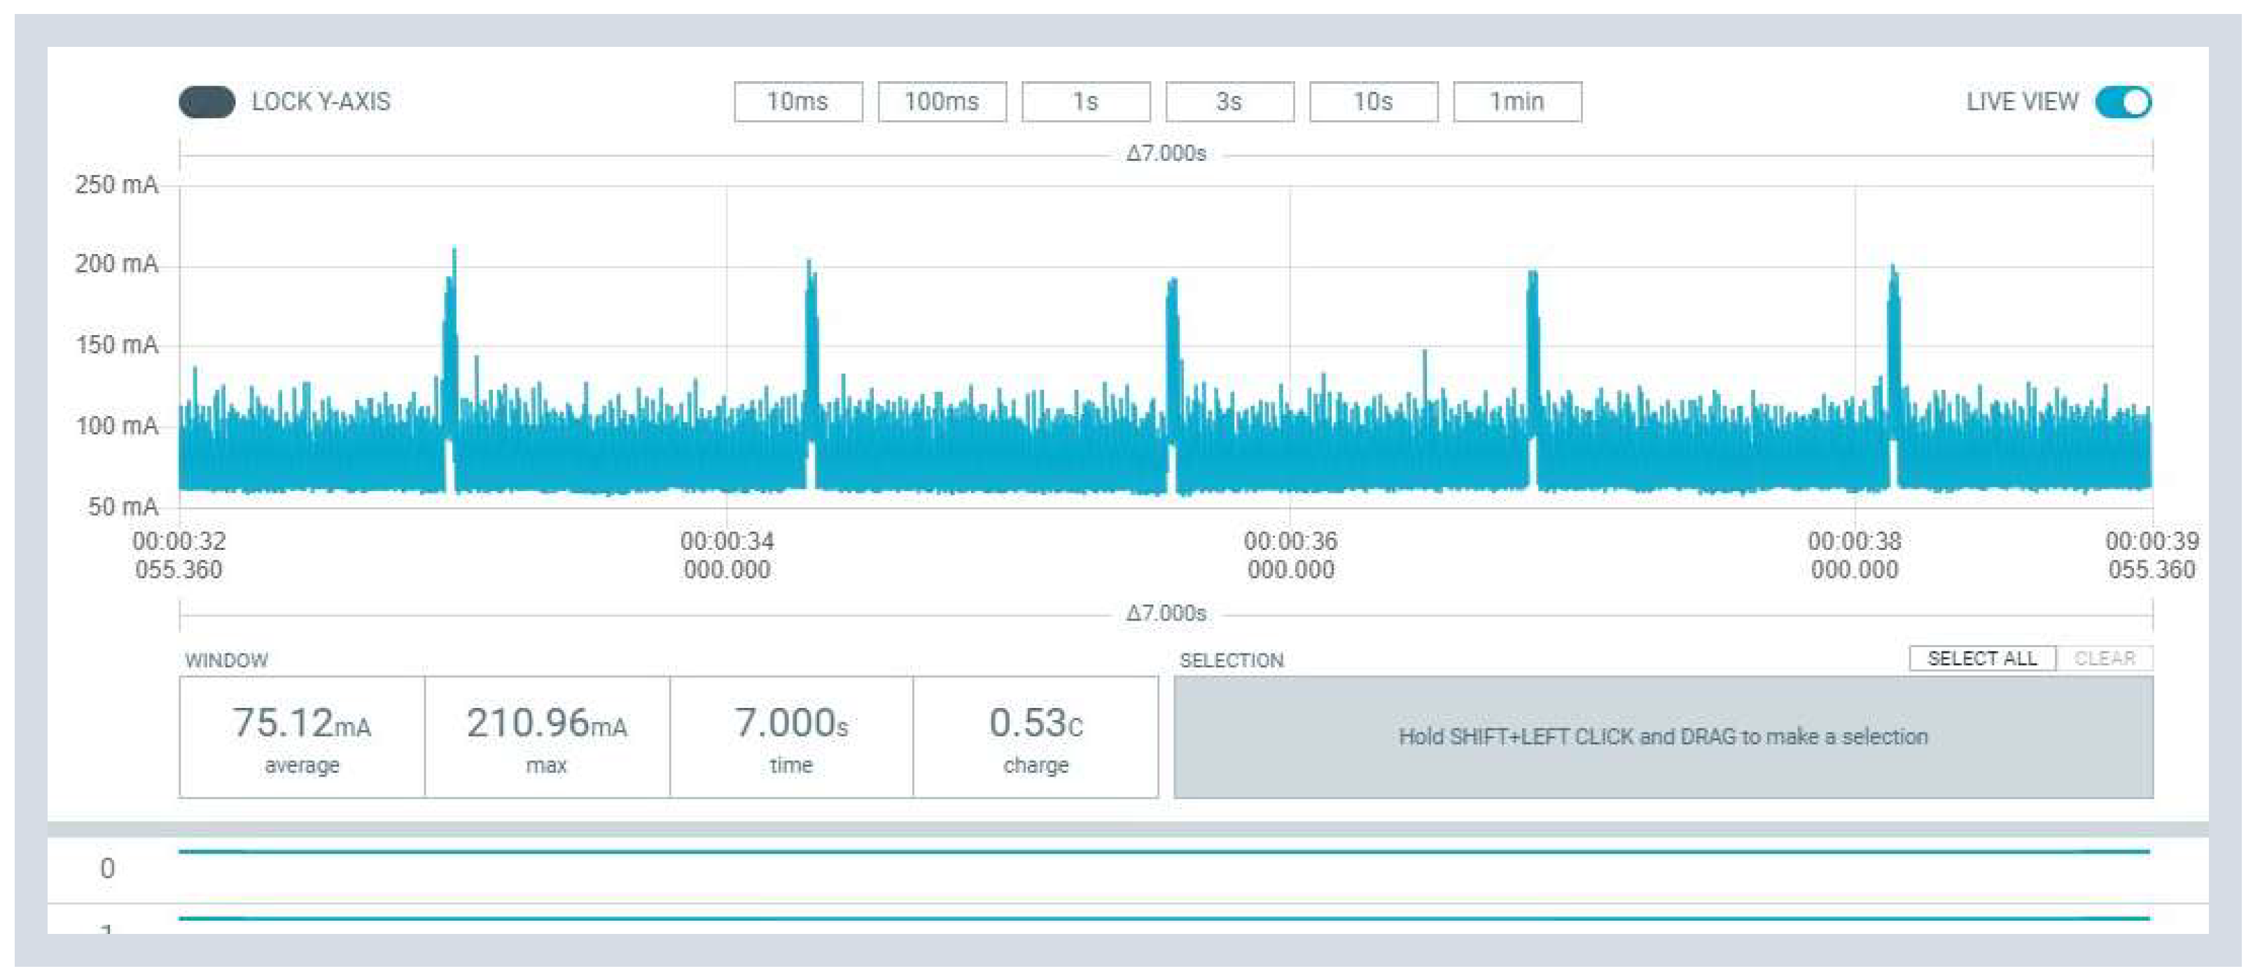The width and height of the screenshot is (2253, 978).
Task: Set time window to 100ms
Action: (x=942, y=101)
